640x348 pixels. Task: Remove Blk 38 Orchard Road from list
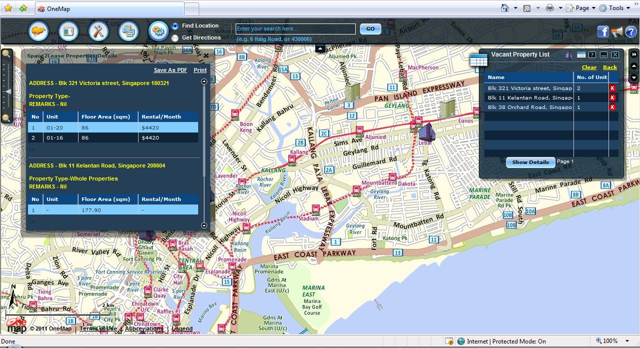click(x=612, y=107)
